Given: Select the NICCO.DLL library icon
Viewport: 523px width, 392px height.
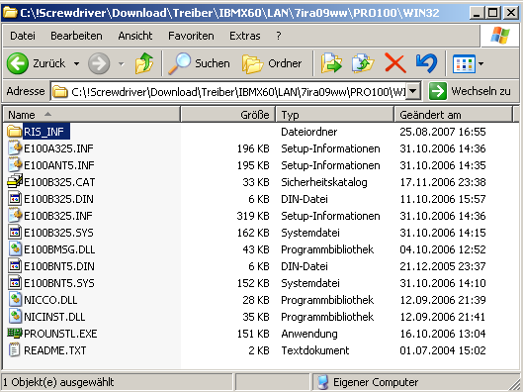Looking at the screenshot, I should point(15,300).
